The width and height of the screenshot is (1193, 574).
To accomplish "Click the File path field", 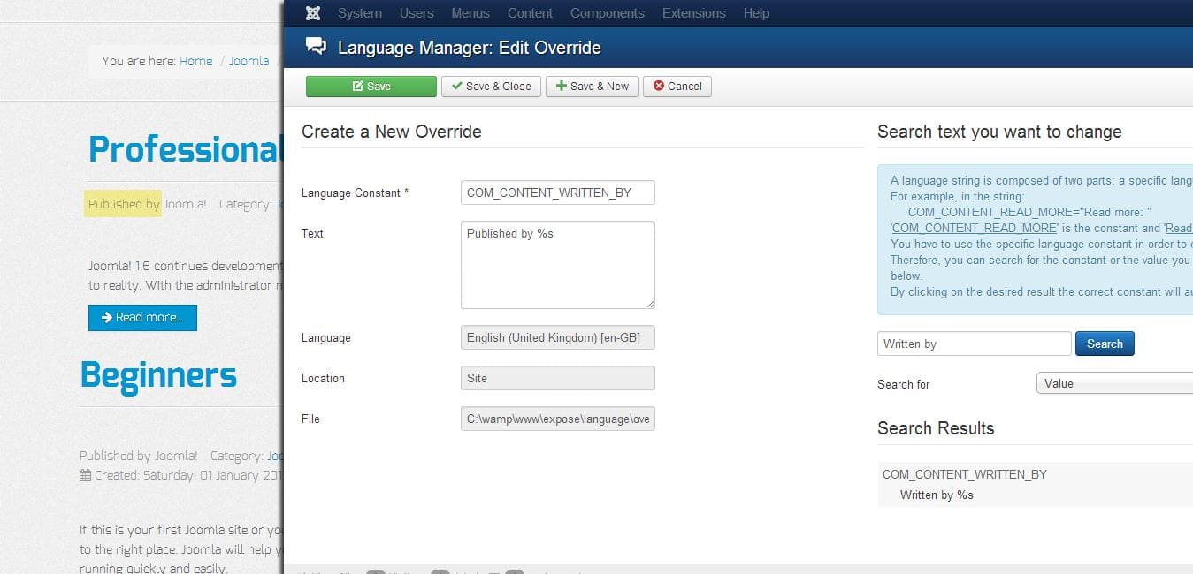I will tap(558, 419).
